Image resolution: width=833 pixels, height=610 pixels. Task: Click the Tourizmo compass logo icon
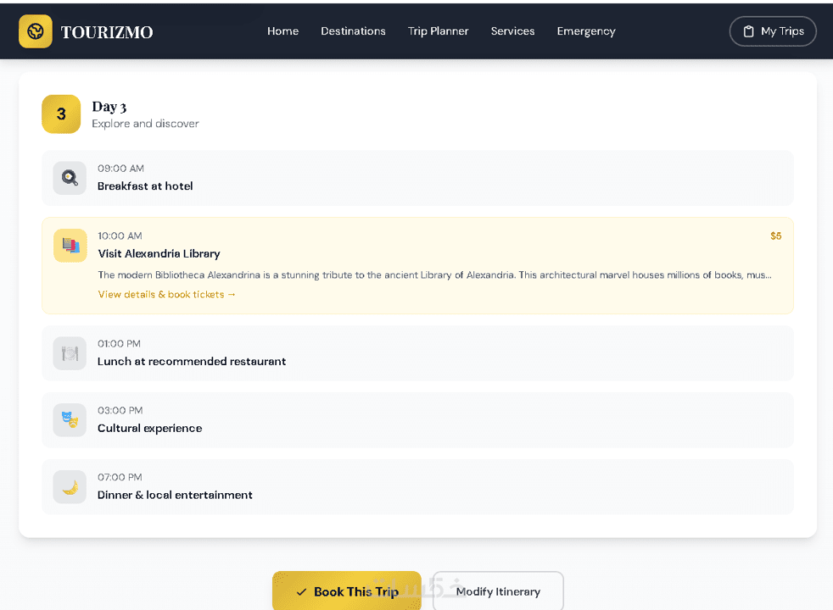pyautogui.click(x=36, y=31)
